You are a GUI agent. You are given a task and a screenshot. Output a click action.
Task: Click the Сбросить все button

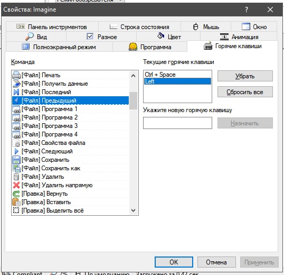[245, 92]
